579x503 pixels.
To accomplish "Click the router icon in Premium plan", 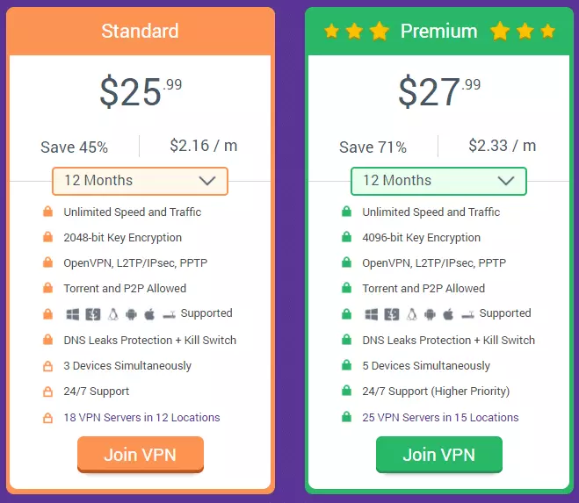I will pos(468,314).
